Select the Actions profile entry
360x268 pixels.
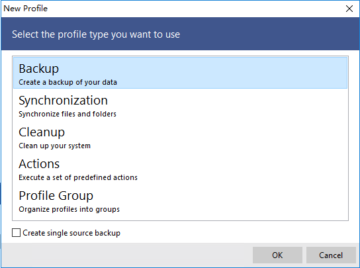click(180, 168)
